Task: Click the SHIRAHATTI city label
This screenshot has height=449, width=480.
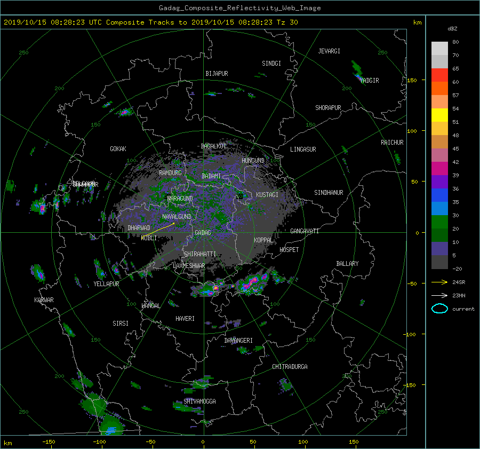Action: click(x=200, y=254)
